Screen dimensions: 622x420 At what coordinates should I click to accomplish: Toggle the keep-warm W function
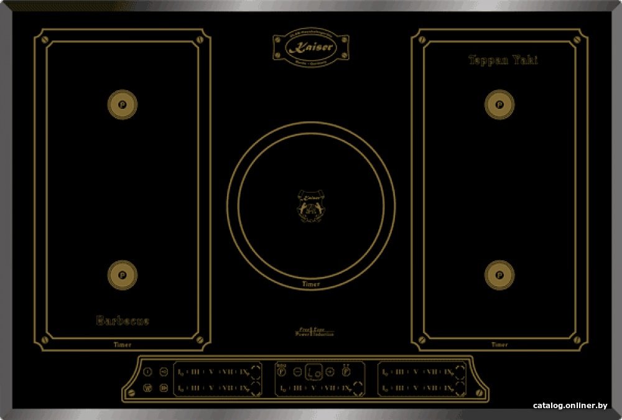(x=147, y=388)
